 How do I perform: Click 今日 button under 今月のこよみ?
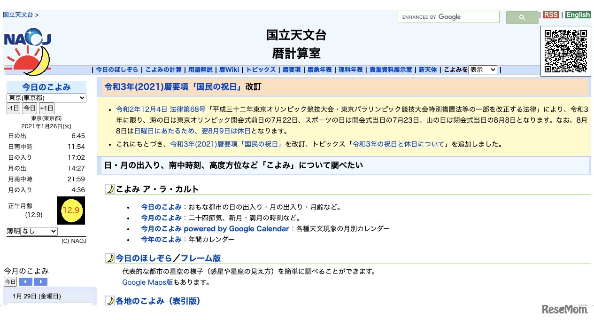tap(10, 282)
